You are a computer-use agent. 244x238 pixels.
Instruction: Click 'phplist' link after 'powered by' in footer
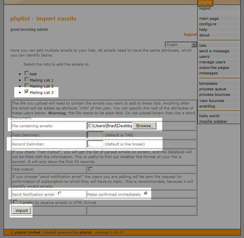86,232
